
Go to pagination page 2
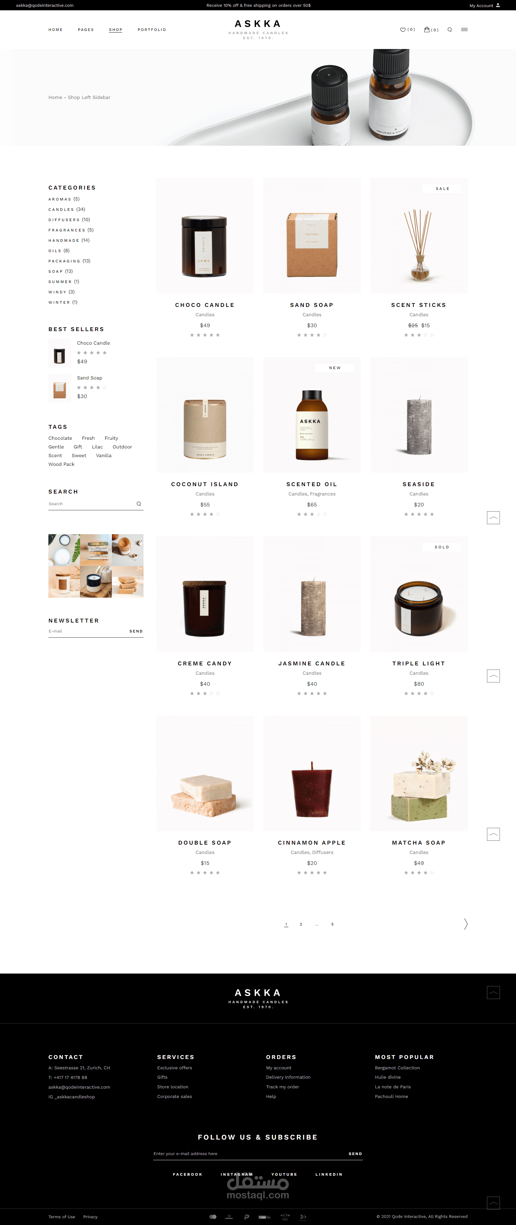pos(301,924)
